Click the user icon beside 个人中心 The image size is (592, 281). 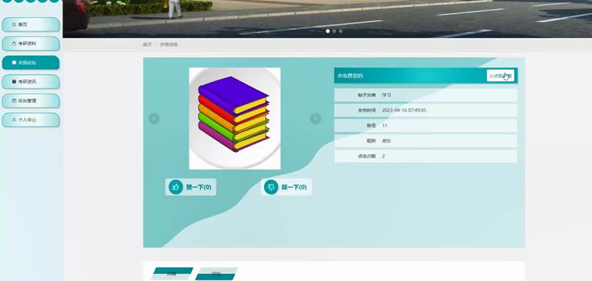coord(14,120)
